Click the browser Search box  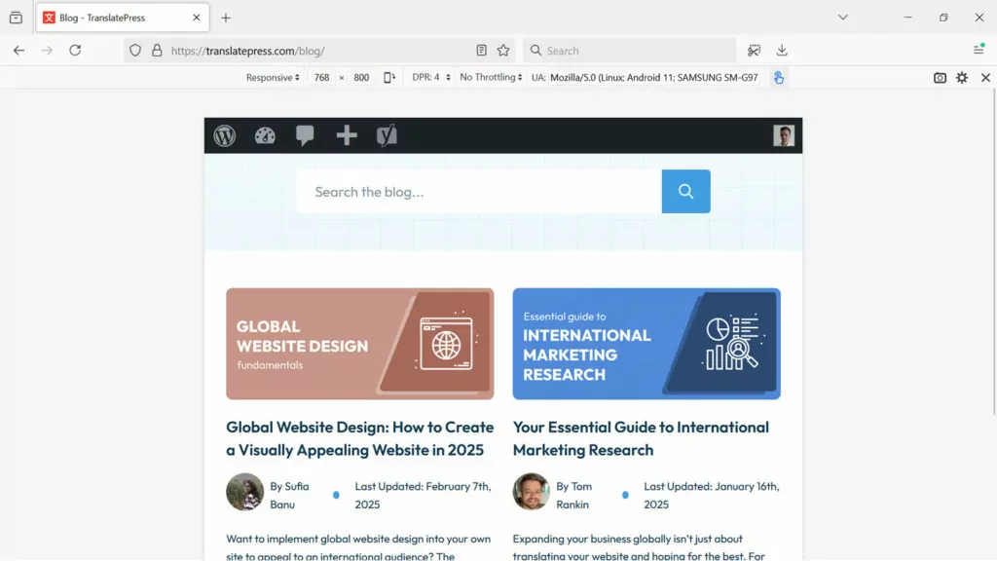coord(630,51)
